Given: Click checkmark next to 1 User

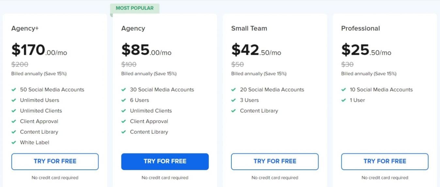Looking at the screenshot, I should [x=343, y=100].
